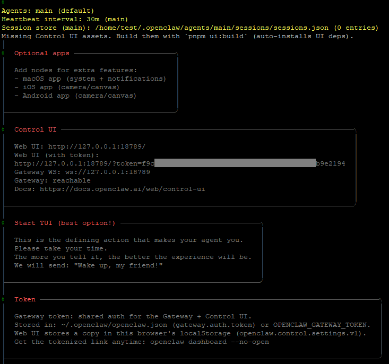389x364 pixels.
Task: Click the 'Heartbeat interval: 30m (main)' line
Action: tap(65, 19)
